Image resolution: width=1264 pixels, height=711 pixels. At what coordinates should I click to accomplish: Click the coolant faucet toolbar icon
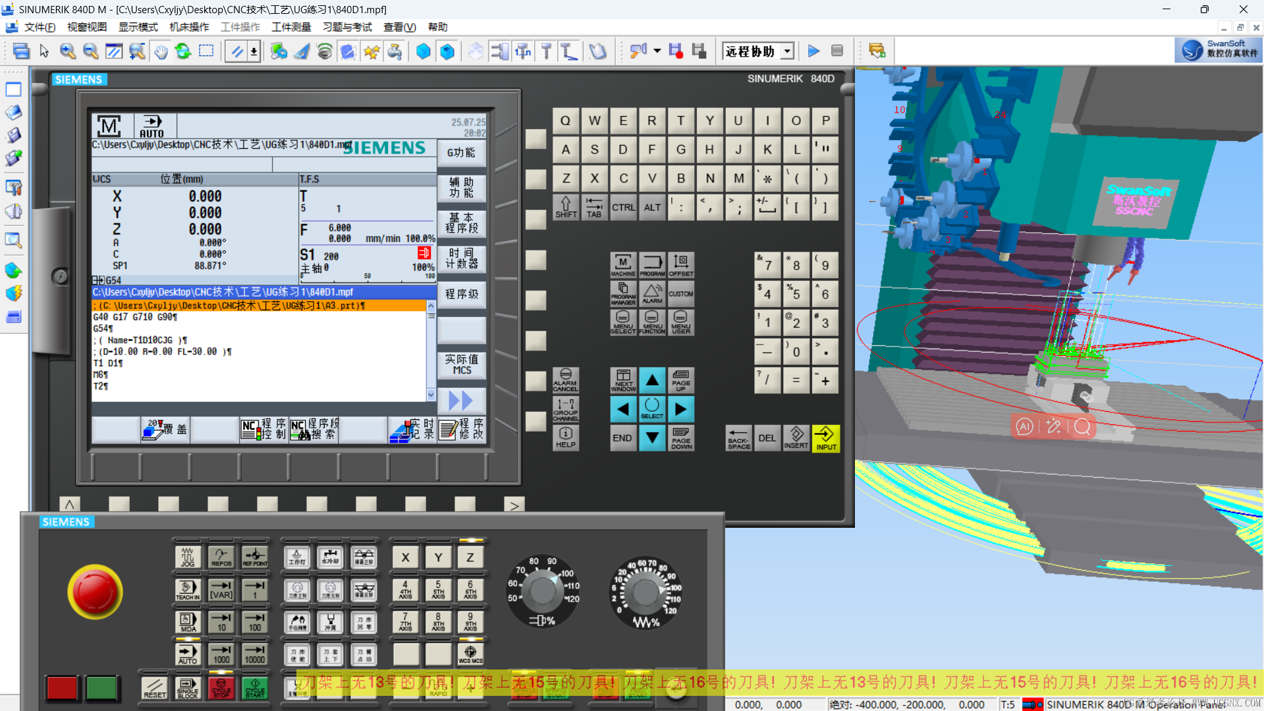pos(395,51)
